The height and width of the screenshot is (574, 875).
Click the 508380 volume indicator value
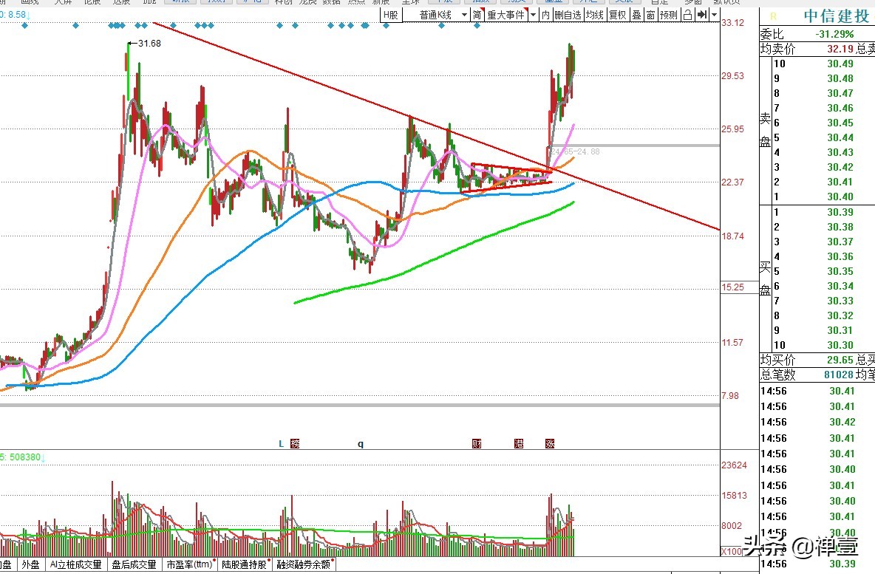(x=25, y=457)
